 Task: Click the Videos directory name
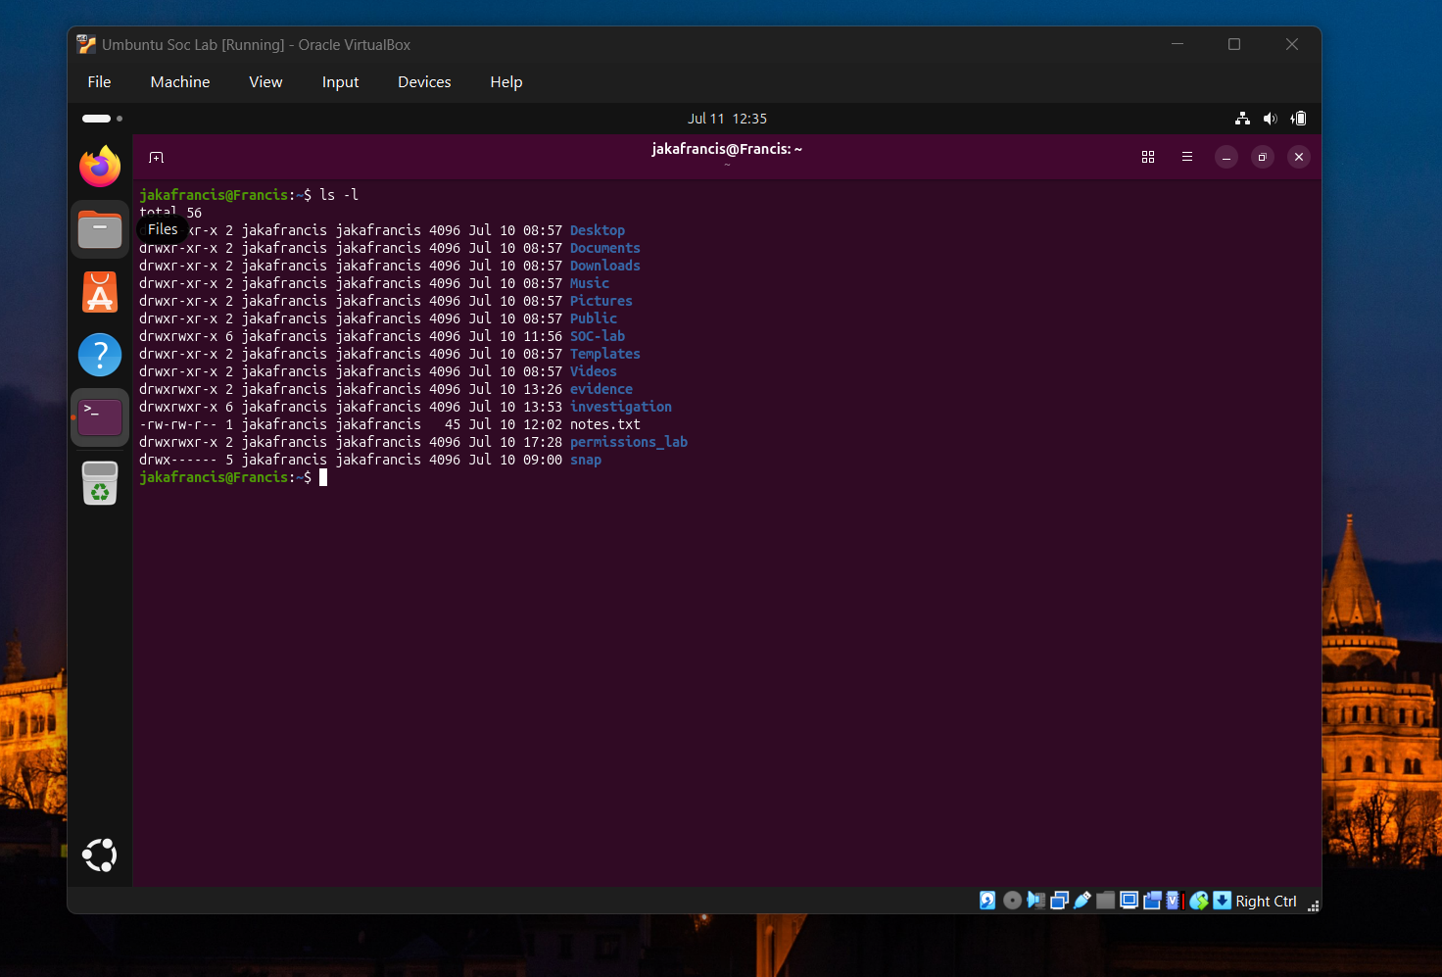point(594,371)
